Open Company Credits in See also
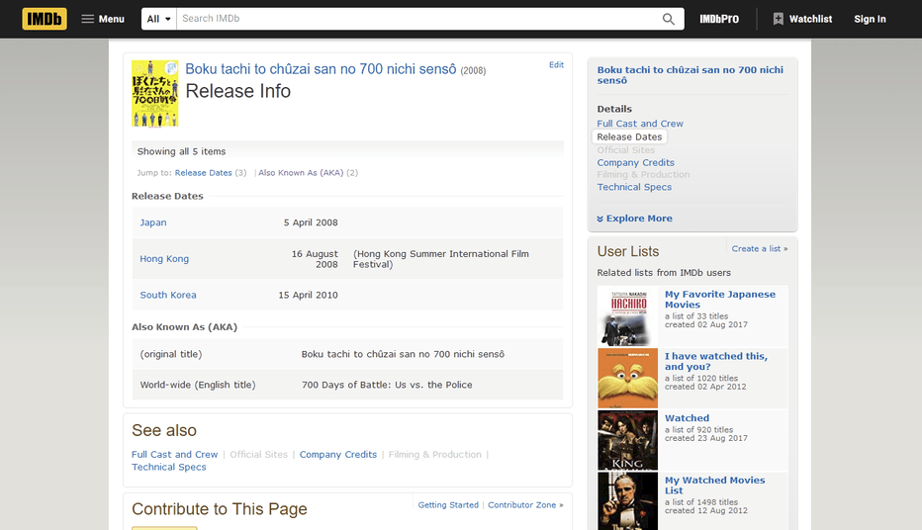The width and height of the screenshot is (922, 530). tap(338, 455)
